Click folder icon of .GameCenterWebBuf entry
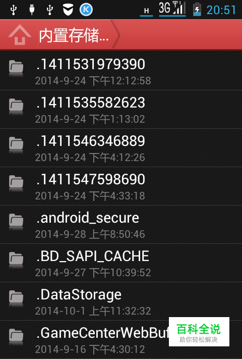 16,337
